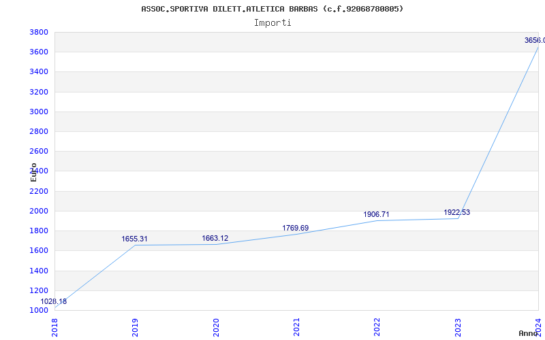Image resolution: width=545 pixels, height=340 pixels.
Task: Click the 2000 y-axis tick label
Action: tap(39, 211)
